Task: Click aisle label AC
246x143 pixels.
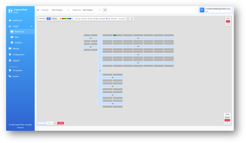Action: [112, 95]
